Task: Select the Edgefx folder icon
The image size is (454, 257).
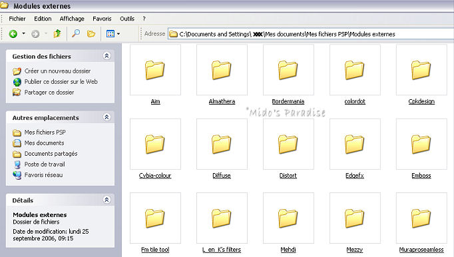Action: click(x=355, y=144)
